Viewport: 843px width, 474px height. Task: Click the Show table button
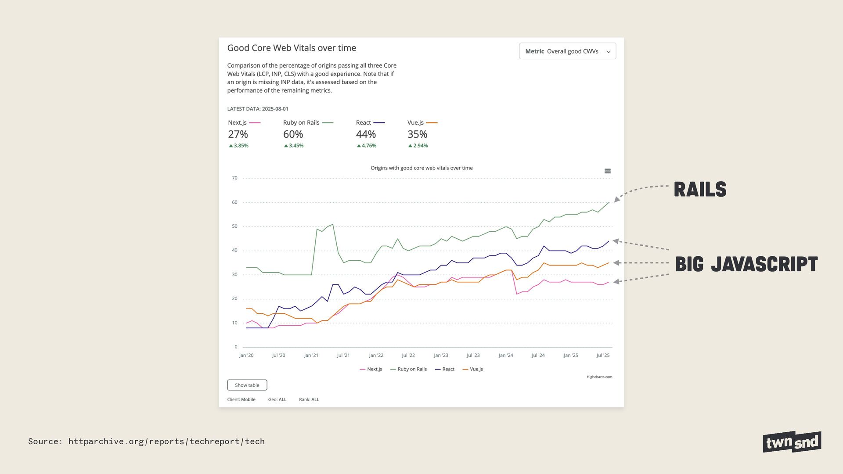(x=247, y=385)
